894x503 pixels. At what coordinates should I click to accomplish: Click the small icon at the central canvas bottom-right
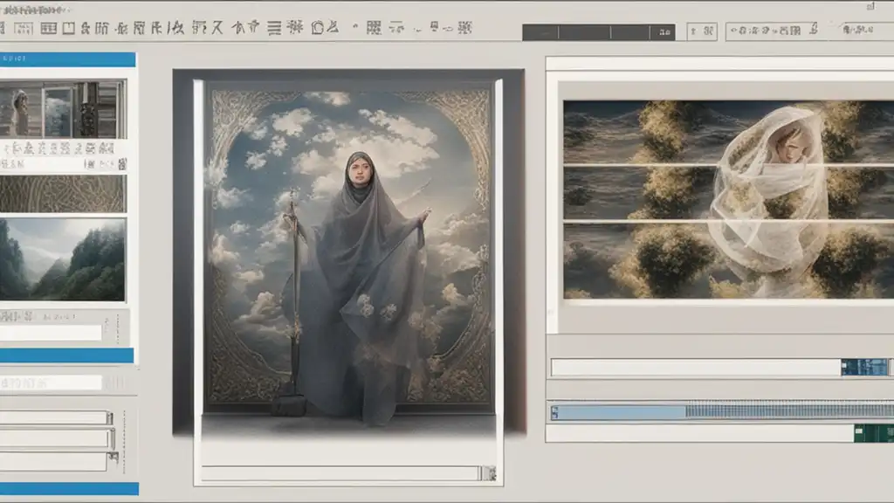click(490, 472)
